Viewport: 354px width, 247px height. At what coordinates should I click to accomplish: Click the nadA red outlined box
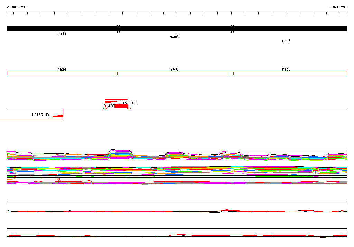tap(61, 73)
